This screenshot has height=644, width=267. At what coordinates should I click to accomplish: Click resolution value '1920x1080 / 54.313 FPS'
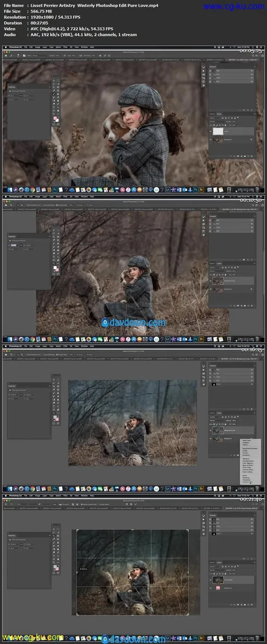coord(55,17)
